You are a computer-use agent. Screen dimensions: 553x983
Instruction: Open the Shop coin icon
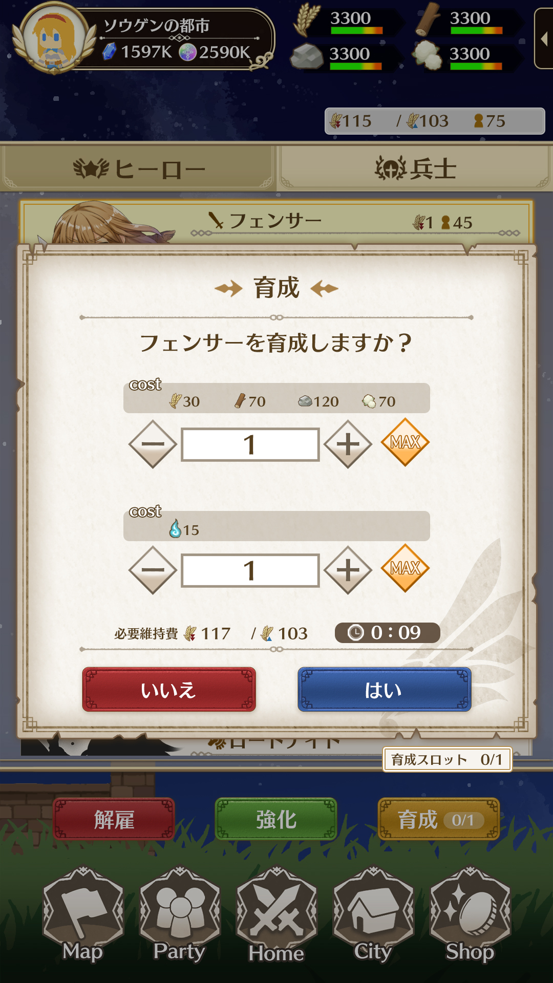[470, 914]
